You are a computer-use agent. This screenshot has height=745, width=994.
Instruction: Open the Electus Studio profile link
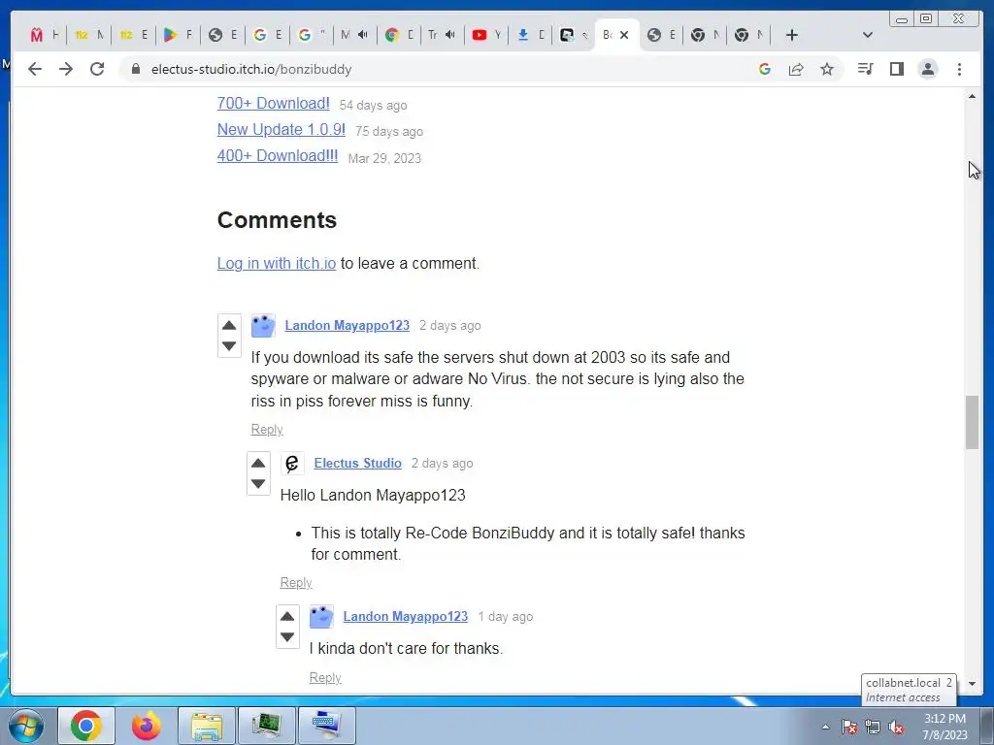click(x=358, y=463)
